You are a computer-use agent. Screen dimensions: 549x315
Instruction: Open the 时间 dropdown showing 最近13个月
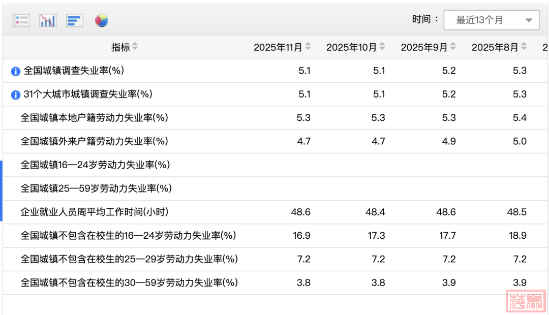[491, 20]
